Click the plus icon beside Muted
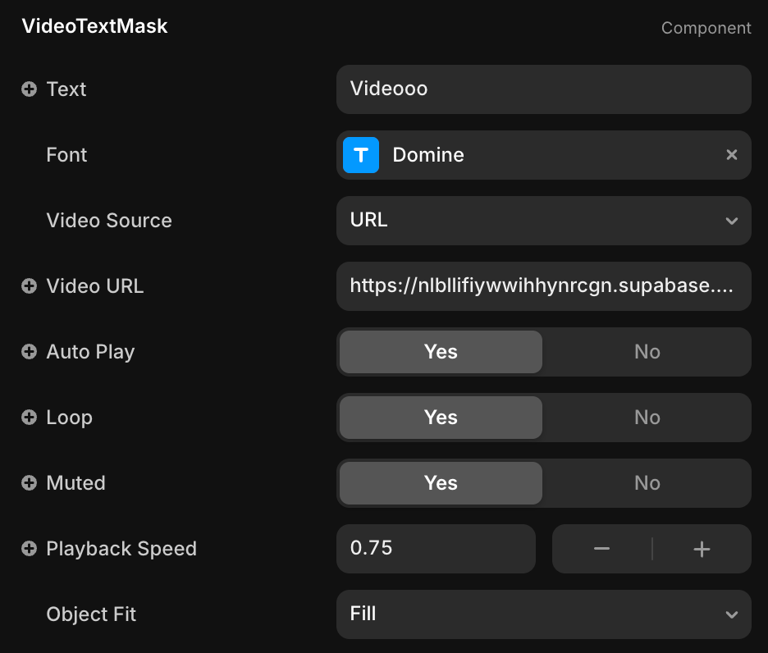The width and height of the screenshot is (768, 653). [x=29, y=483]
